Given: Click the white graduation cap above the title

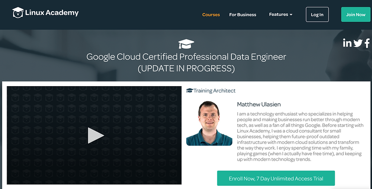Looking at the screenshot, I should click(x=186, y=44).
